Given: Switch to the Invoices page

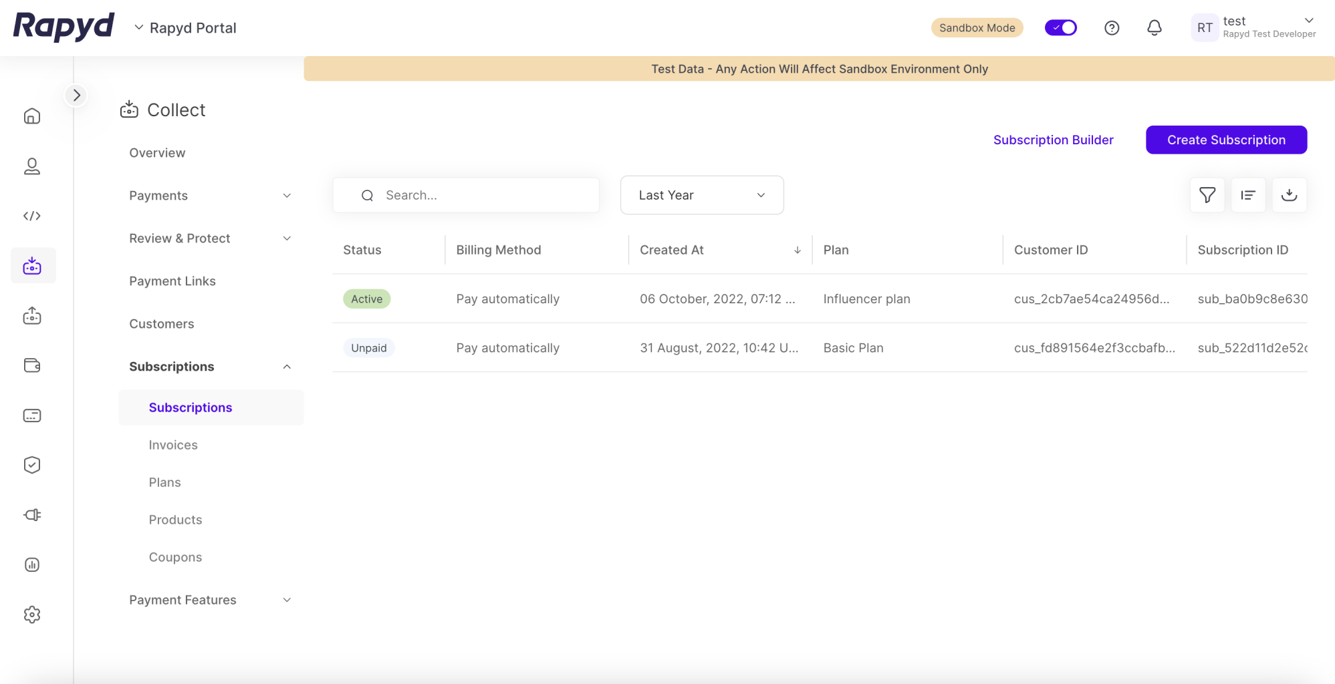Looking at the screenshot, I should pos(173,444).
